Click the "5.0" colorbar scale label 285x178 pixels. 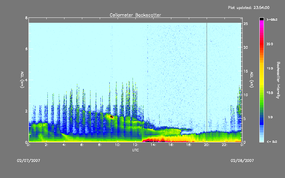[x=270, y=117]
